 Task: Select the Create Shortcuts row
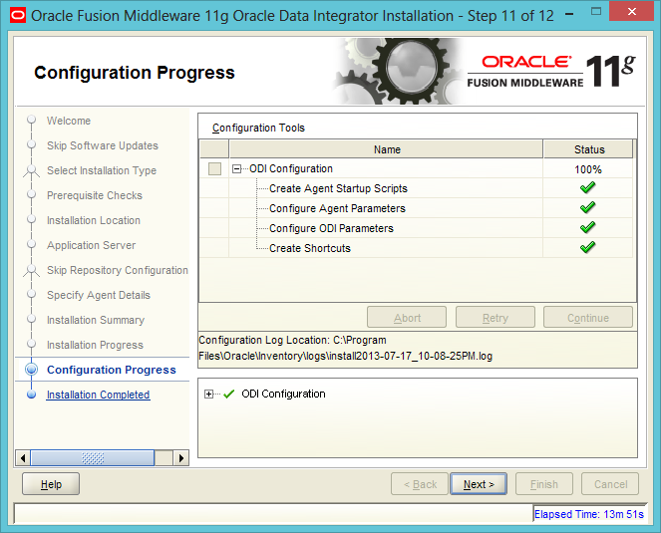point(310,248)
